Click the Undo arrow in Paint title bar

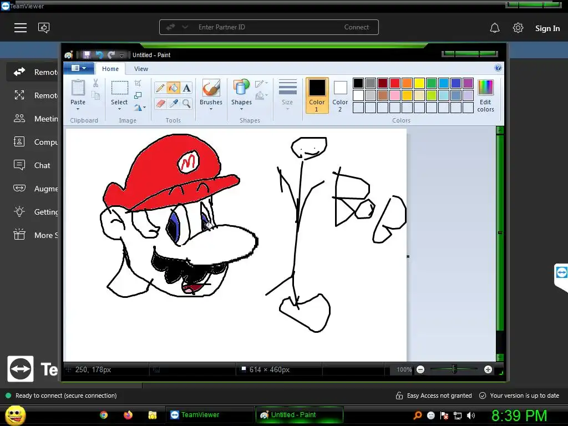[x=99, y=55]
